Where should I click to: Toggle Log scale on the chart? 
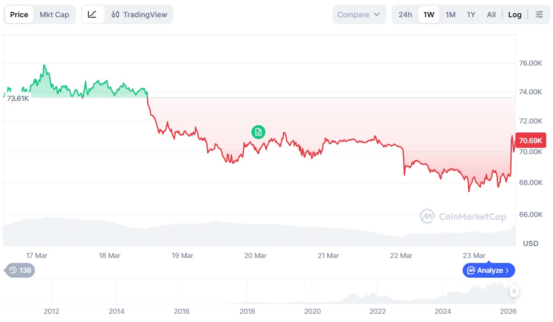[514, 15]
